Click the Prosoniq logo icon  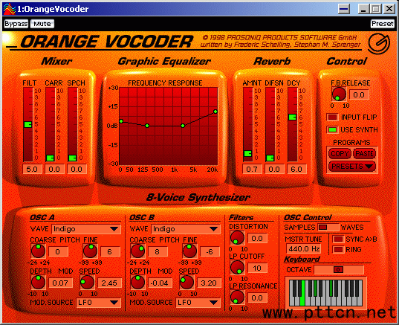tap(379, 44)
